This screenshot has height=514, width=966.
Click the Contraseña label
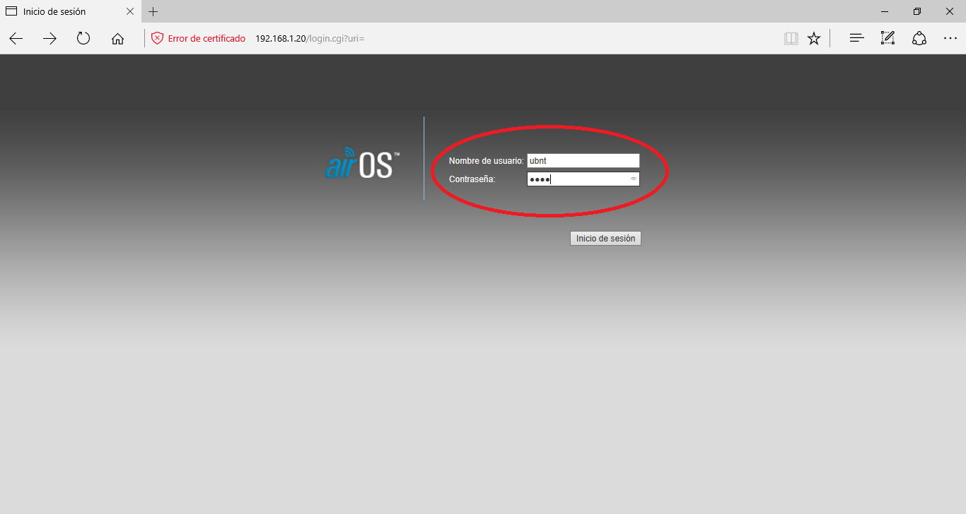point(472,179)
